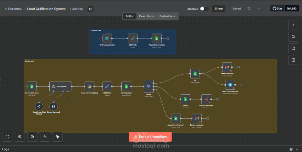Select the OpenRouter Chat Model4 sub-node
Image resolution: width=302 pixels, height=152 pixels.
pyautogui.click(x=39, y=106)
